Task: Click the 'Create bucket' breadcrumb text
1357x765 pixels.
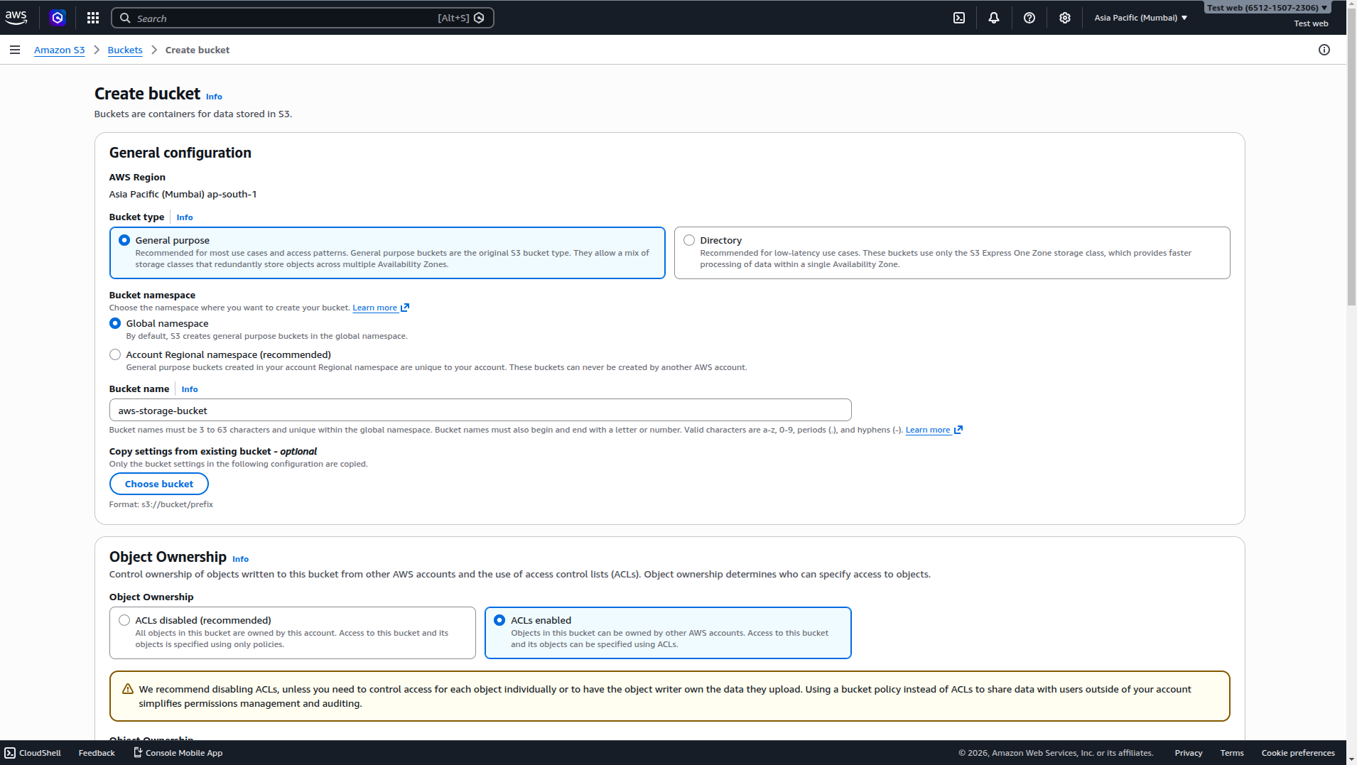Action: 198,50
